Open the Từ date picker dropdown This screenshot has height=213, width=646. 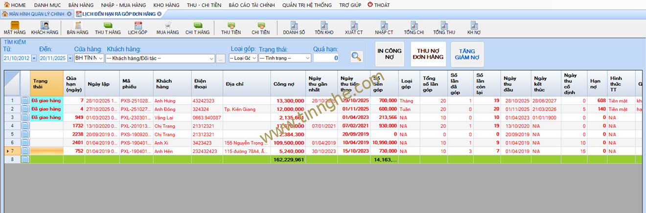pyautogui.click(x=34, y=58)
